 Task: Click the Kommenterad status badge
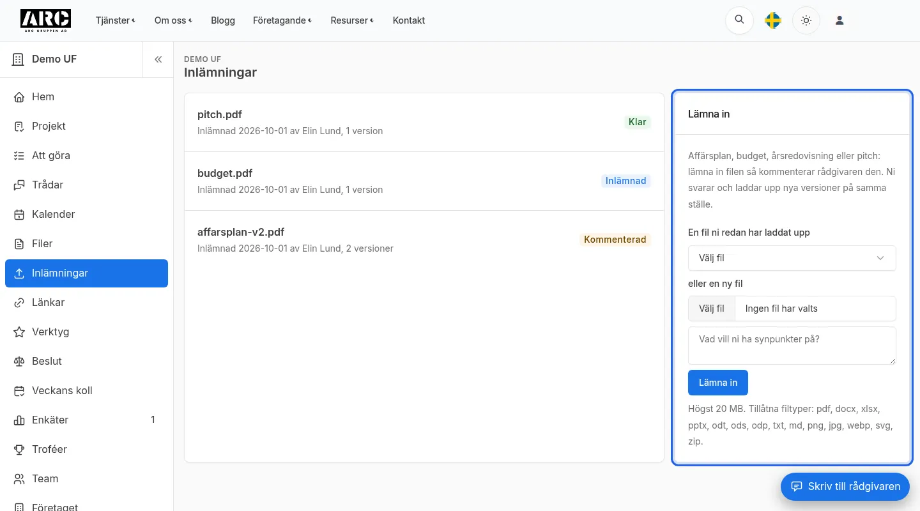[x=615, y=240]
